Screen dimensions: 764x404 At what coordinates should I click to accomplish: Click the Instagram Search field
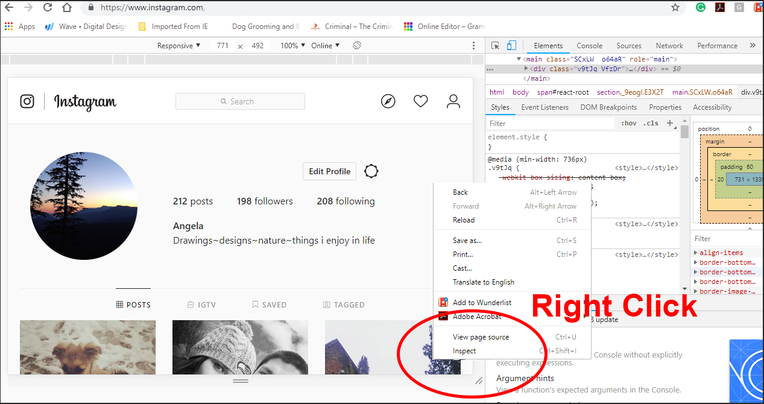pyautogui.click(x=240, y=101)
